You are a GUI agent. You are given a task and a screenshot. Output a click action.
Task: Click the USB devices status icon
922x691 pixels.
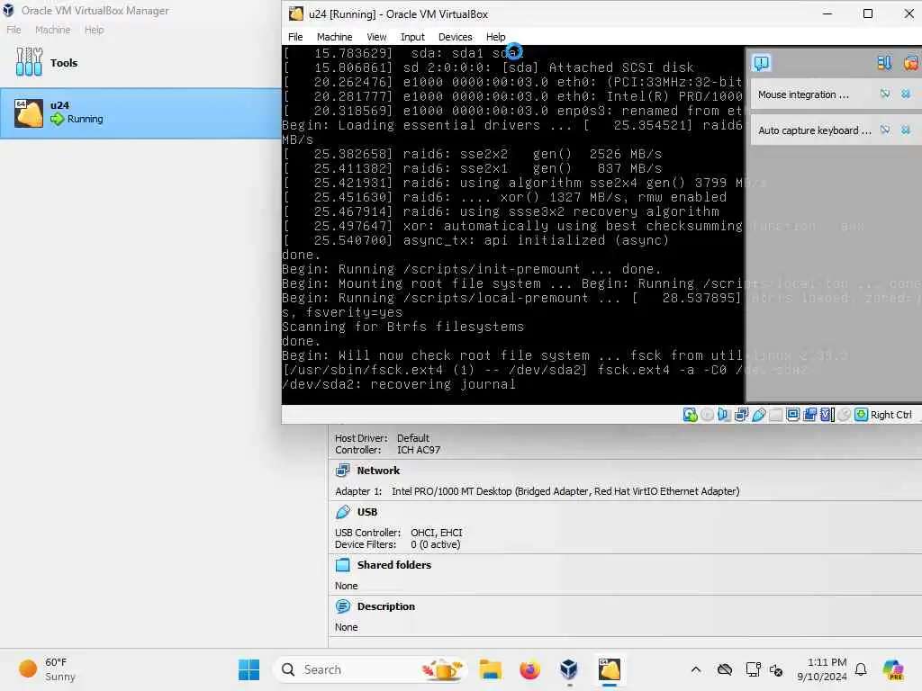(x=758, y=415)
